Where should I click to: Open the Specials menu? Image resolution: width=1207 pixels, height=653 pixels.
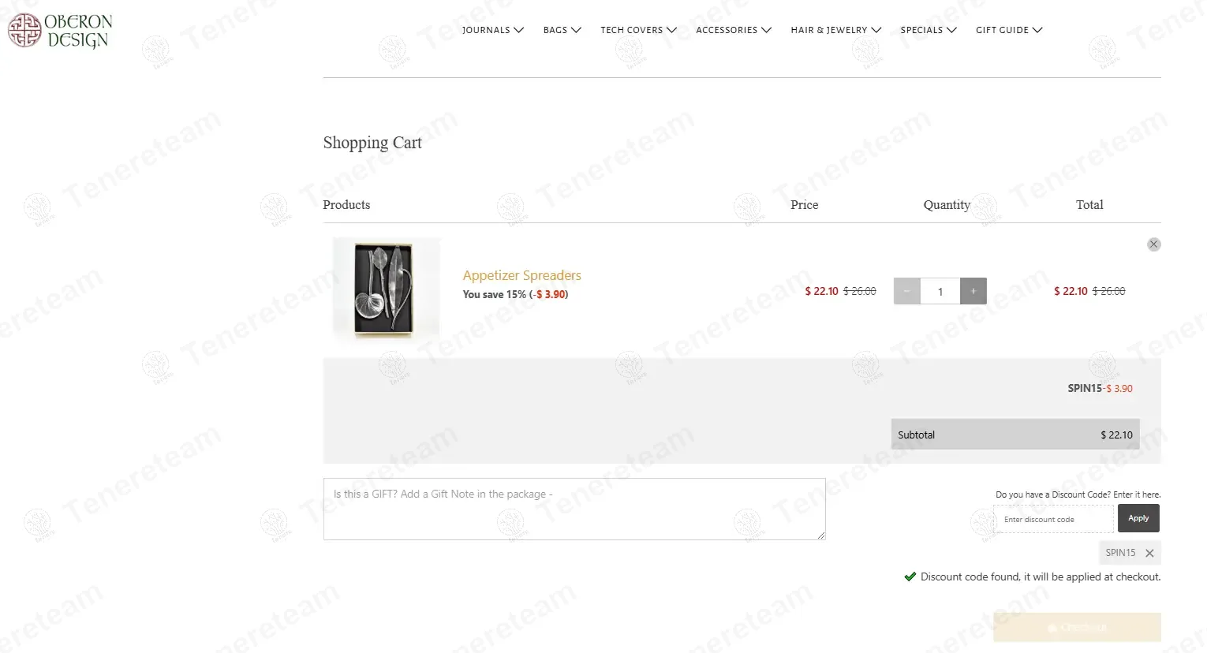tap(929, 30)
